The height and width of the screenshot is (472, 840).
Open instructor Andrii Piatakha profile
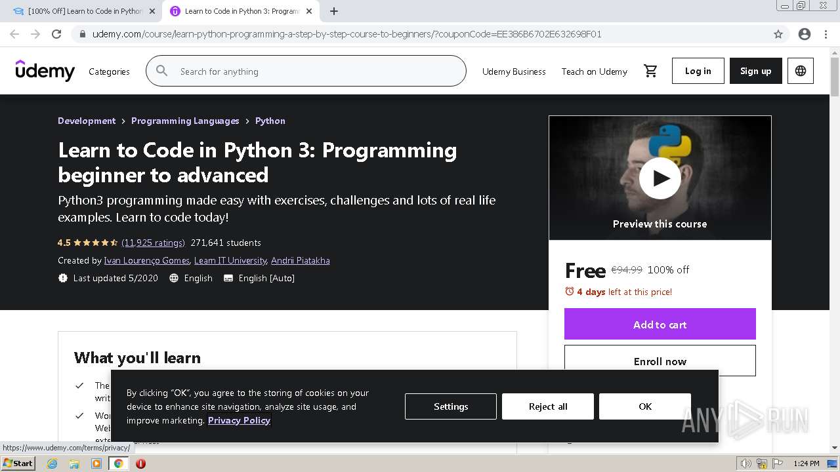pyautogui.click(x=301, y=260)
